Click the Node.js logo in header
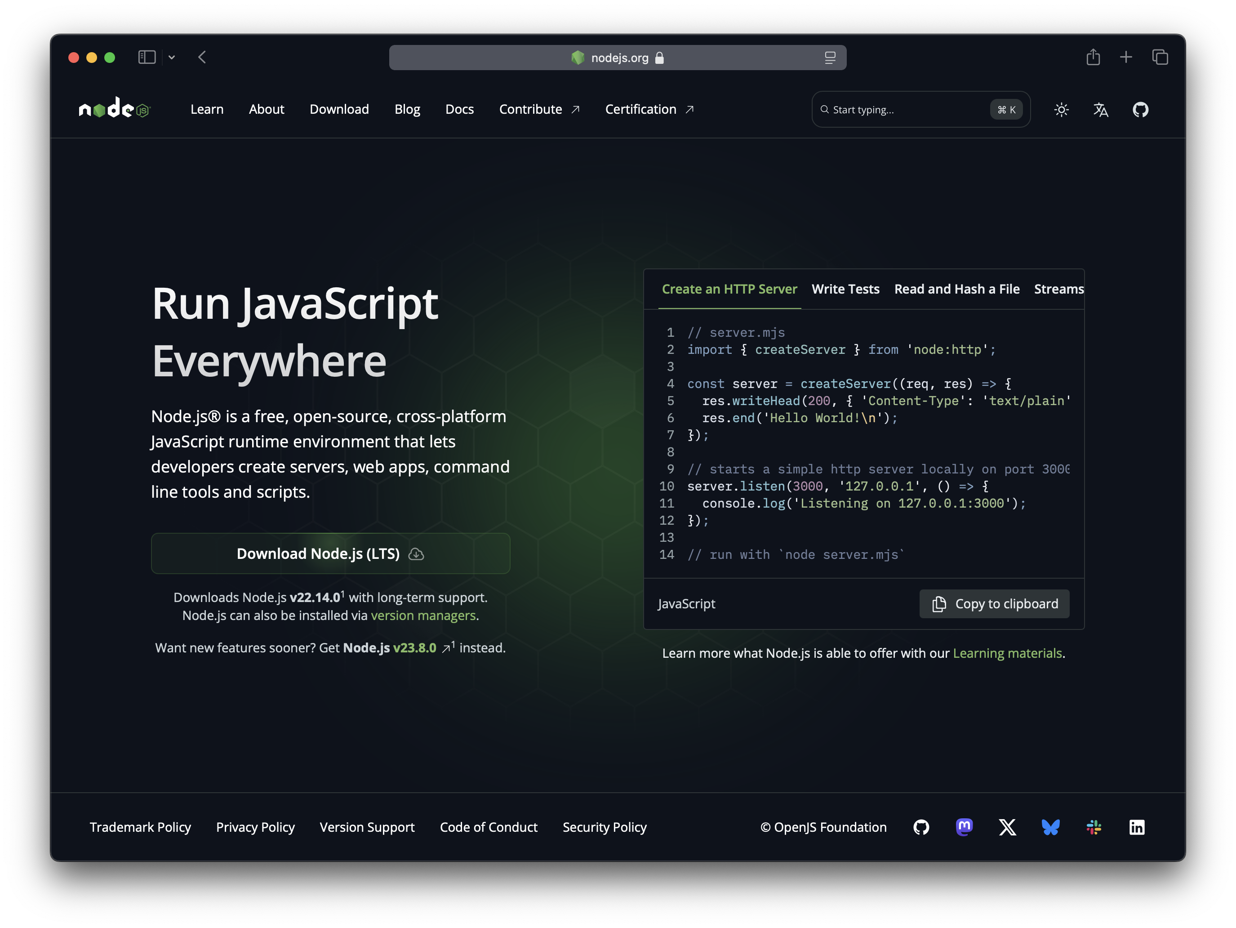The height and width of the screenshot is (928, 1236). (x=115, y=108)
